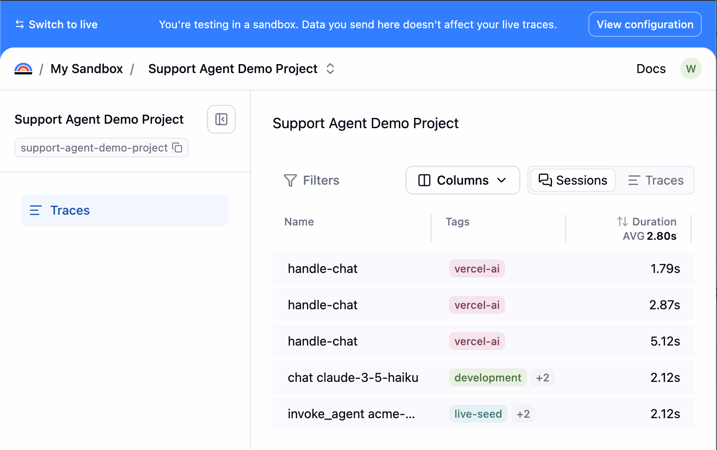Copy the support-agent-demo-project slug
717x450 pixels.
tap(177, 147)
